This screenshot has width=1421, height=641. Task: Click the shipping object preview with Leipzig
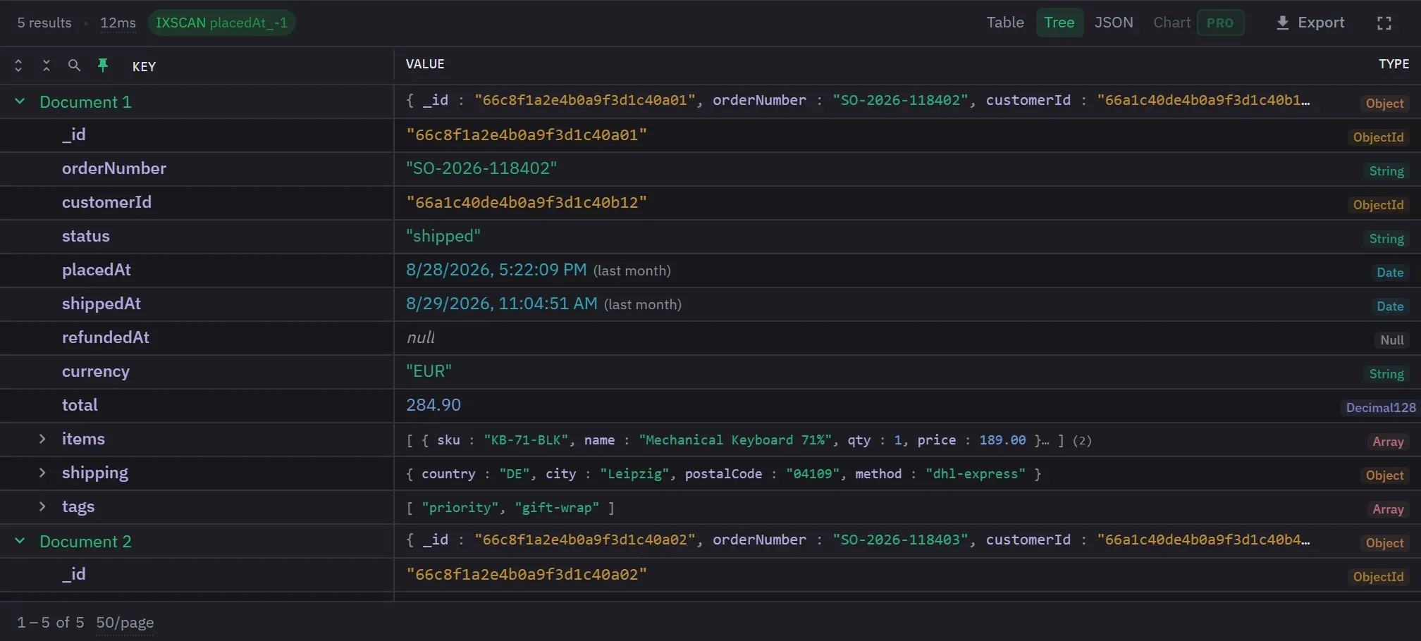(x=723, y=474)
